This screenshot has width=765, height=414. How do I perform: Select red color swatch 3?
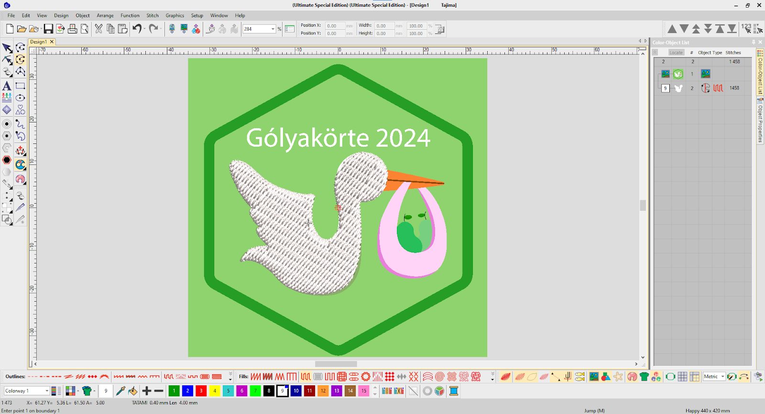[201, 391]
